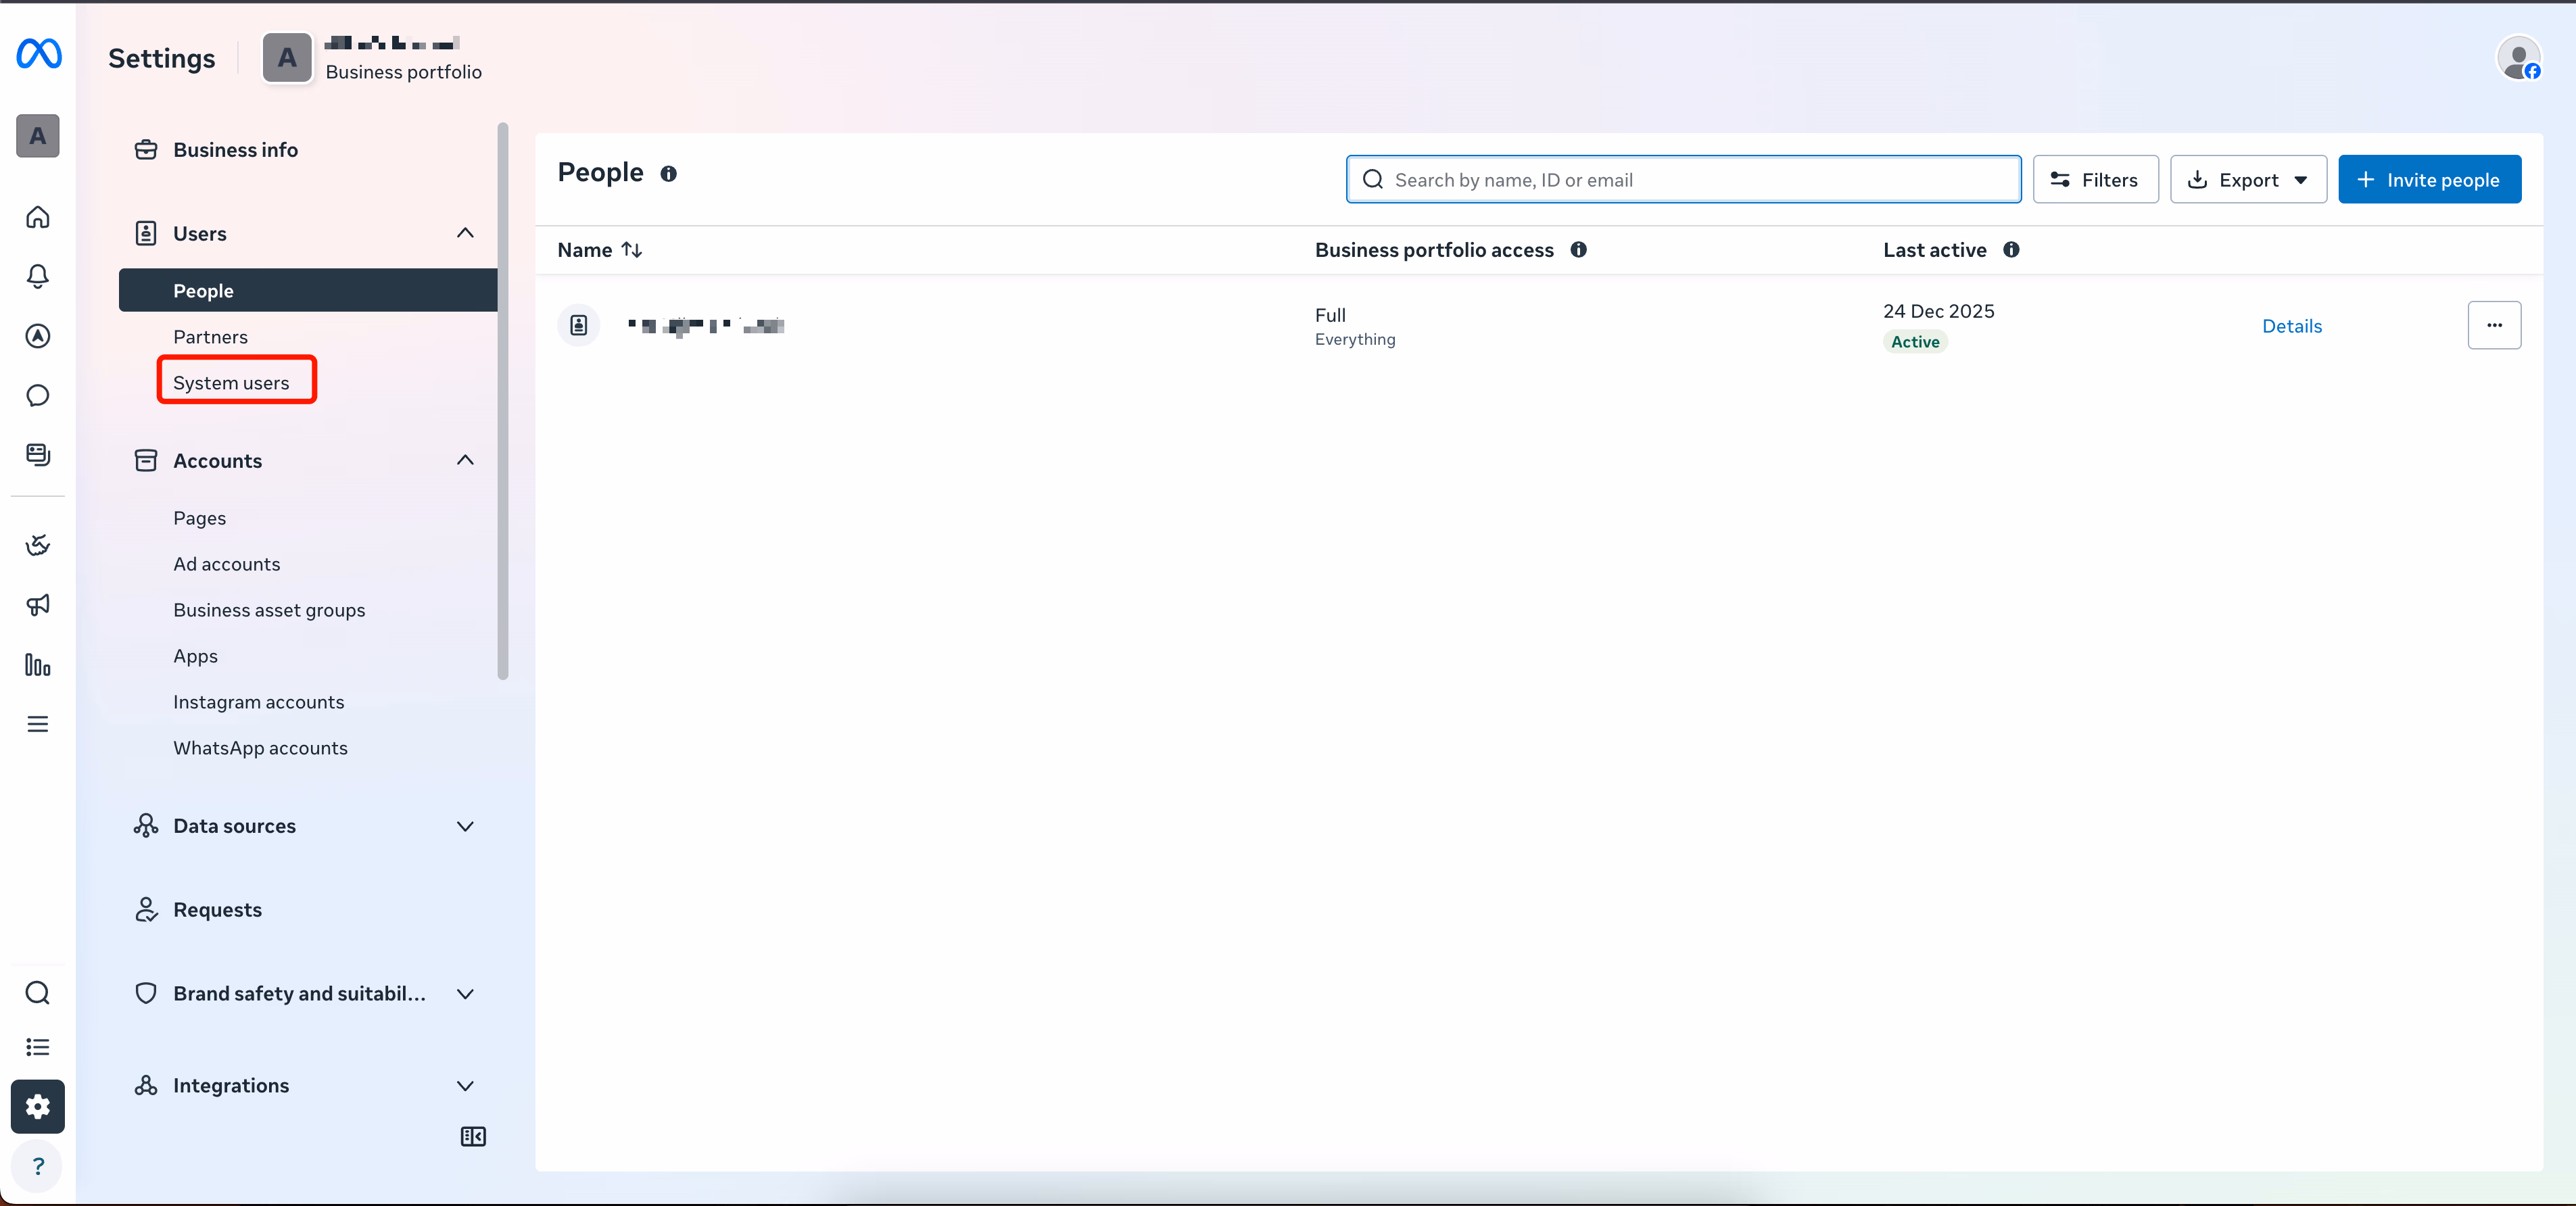2576x1206 pixels.
Task: Click the megaphone ads icon
Action: click(38, 605)
